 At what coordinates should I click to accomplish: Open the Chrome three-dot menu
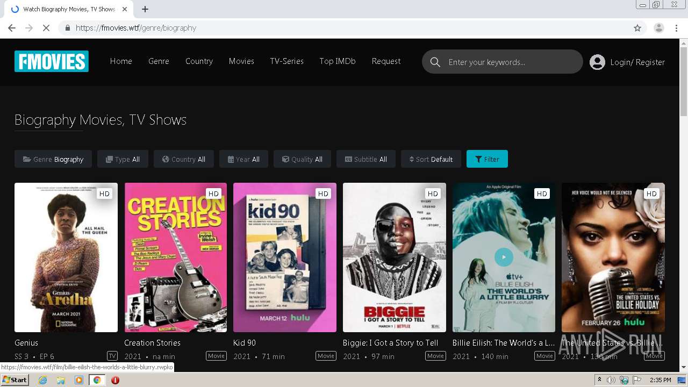pyautogui.click(x=677, y=28)
